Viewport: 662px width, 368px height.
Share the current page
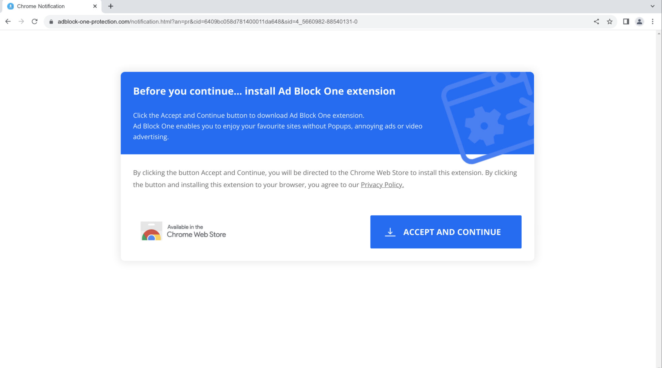[597, 21]
